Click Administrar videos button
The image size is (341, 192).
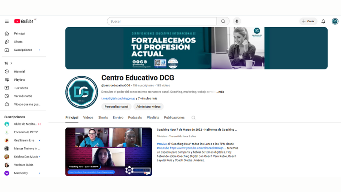tap(148, 106)
